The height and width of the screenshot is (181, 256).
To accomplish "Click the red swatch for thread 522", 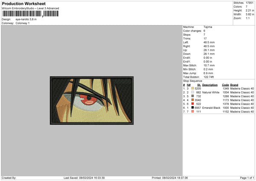I will pyautogui.click(x=192, y=104).
